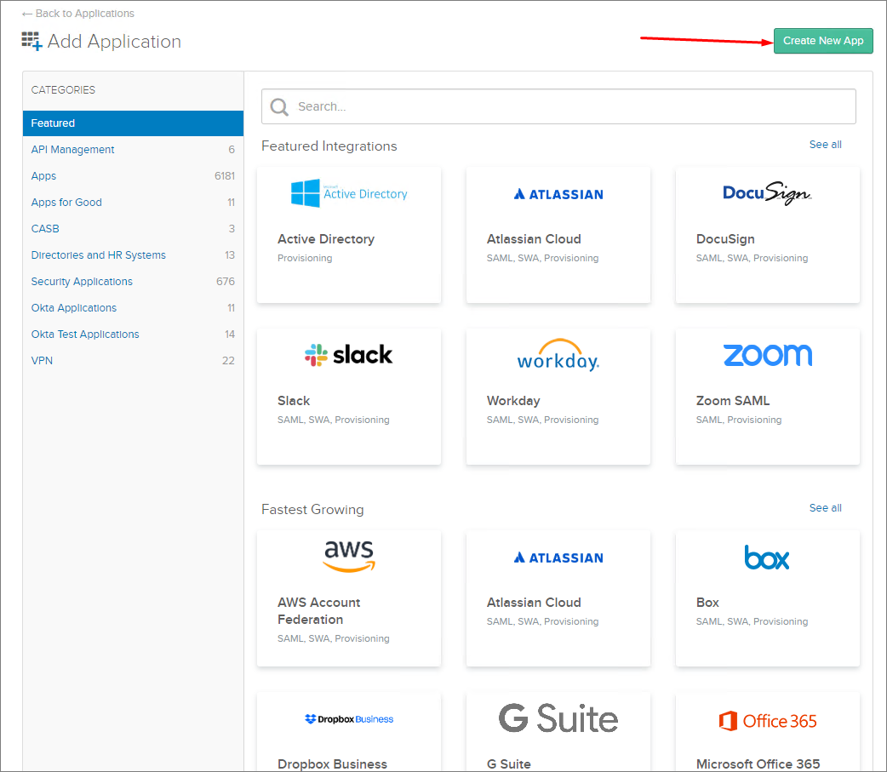This screenshot has height=772, width=887.
Task: Open the VPN category
Action: [133, 360]
